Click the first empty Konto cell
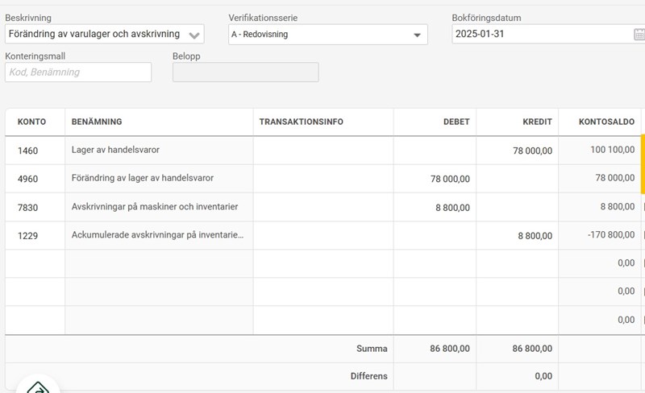The image size is (645, 393). (35, 263)
